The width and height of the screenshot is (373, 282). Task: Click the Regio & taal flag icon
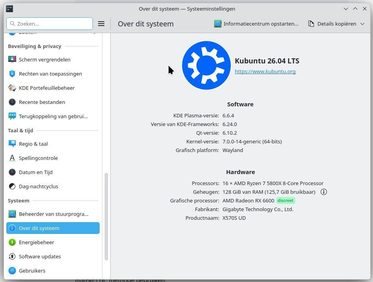coord(12,144)
